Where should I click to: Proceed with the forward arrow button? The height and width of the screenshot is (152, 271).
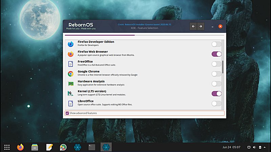click(201, 26)
